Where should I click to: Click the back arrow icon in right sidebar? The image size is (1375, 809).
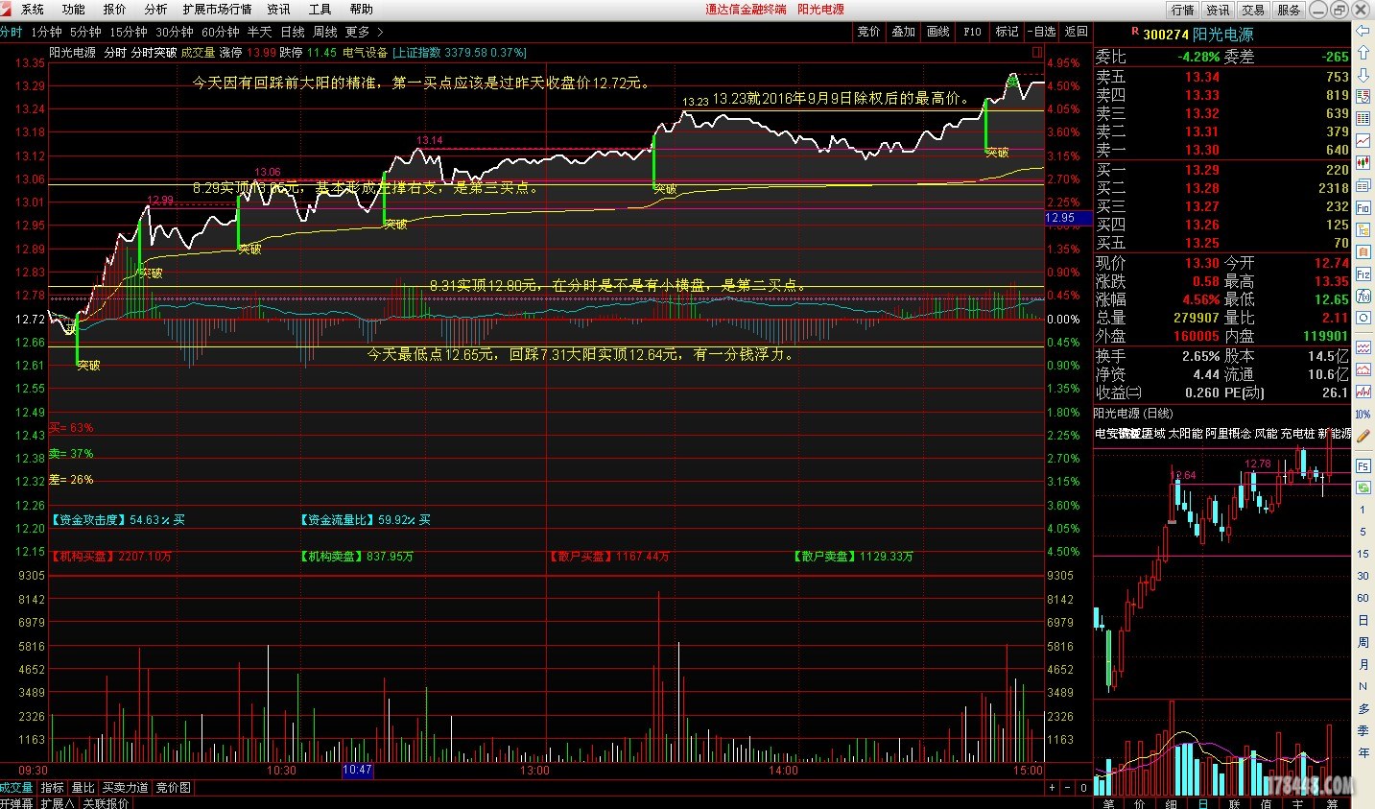[x=1363, y=30]
